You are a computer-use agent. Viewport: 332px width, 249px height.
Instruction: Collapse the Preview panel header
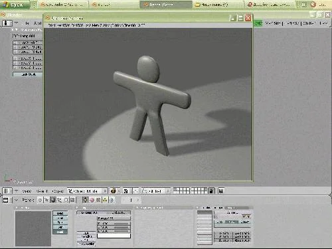(x=17, y=208)
